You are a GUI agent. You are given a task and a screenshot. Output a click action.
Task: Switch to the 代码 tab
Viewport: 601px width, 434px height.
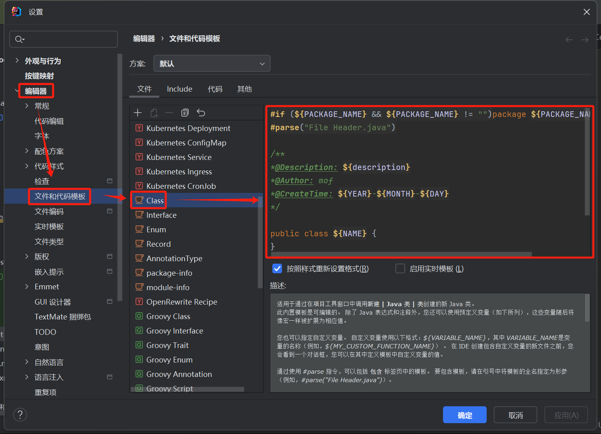click(215, 89)
